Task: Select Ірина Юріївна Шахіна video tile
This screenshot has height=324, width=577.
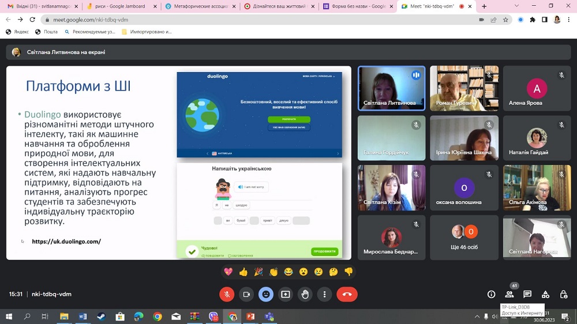Action: click(x=464, y=138)
